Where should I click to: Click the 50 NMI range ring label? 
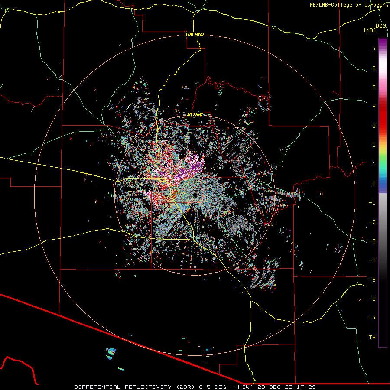coord(195,115)
